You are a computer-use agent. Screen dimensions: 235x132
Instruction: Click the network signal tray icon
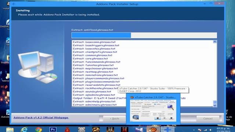click(205, 130)
